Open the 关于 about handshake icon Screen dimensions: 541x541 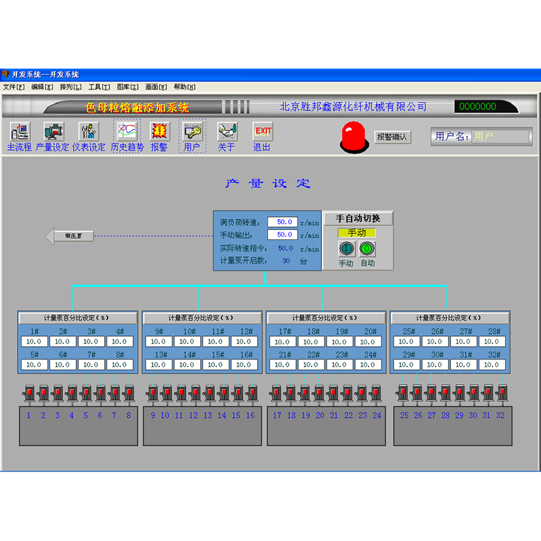226,132
